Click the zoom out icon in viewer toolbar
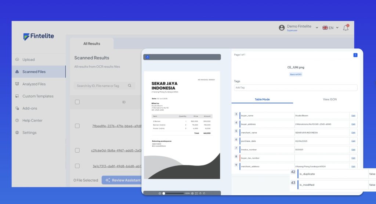The image size is (376, 204). pyautogui.click(x=160, y=193)
